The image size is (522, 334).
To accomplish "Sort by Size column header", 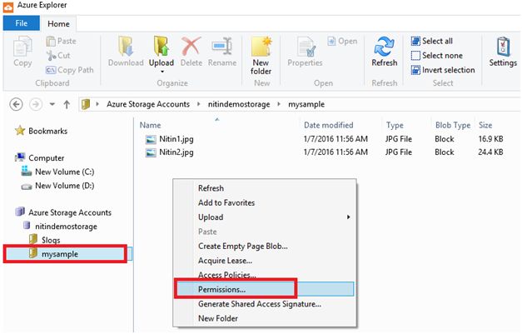I will (x=485, y=125).
